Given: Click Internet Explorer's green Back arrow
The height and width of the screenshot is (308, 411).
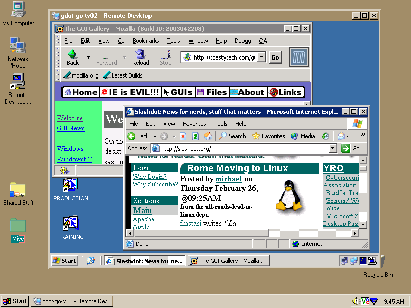Looking at the screenshot, I should [x=132, y=136].
